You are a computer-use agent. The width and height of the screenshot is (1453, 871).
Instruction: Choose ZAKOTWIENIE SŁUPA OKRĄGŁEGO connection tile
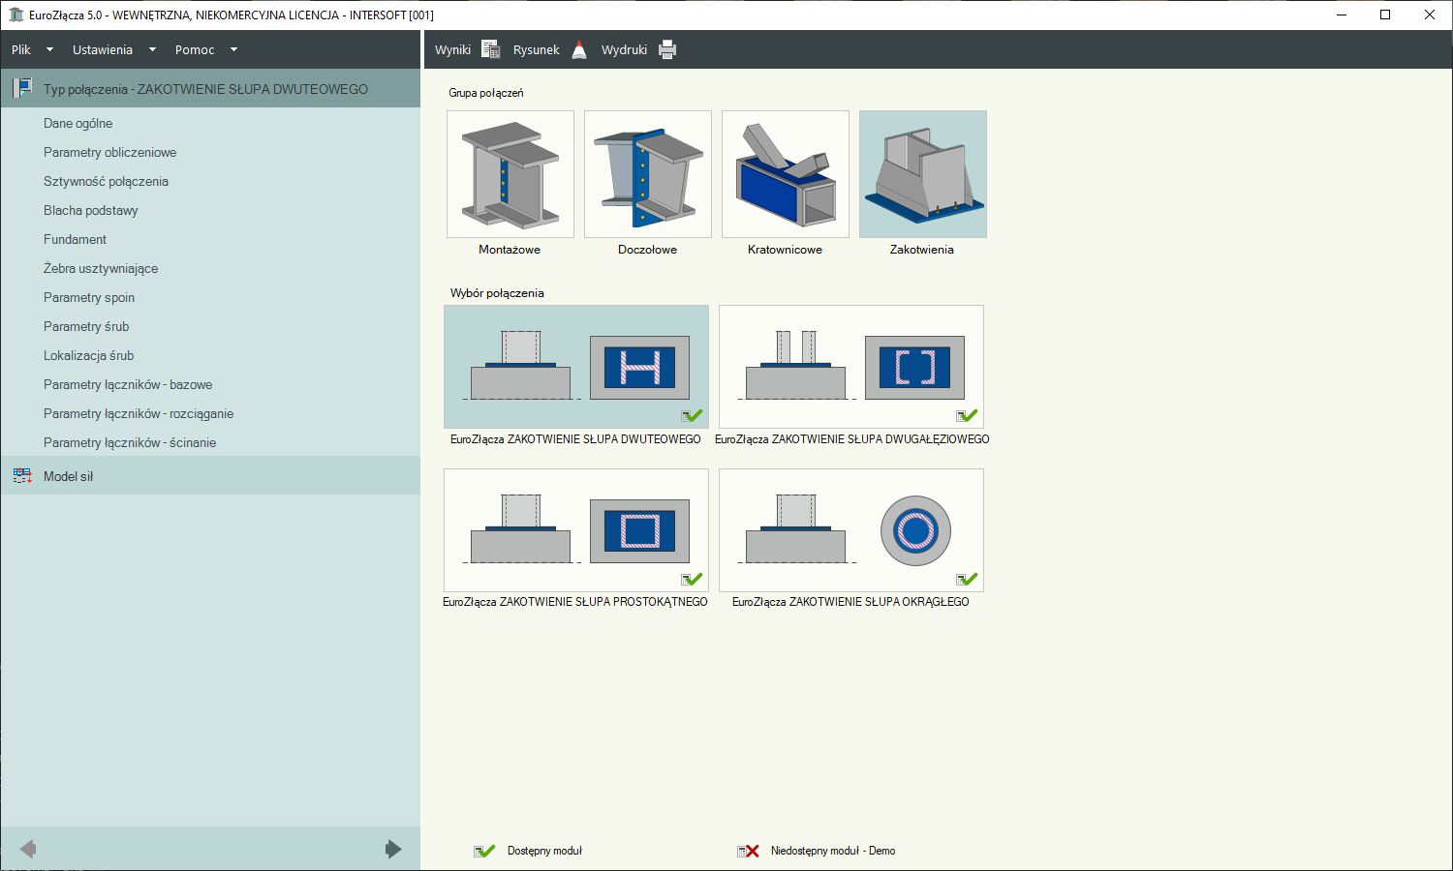851,530
